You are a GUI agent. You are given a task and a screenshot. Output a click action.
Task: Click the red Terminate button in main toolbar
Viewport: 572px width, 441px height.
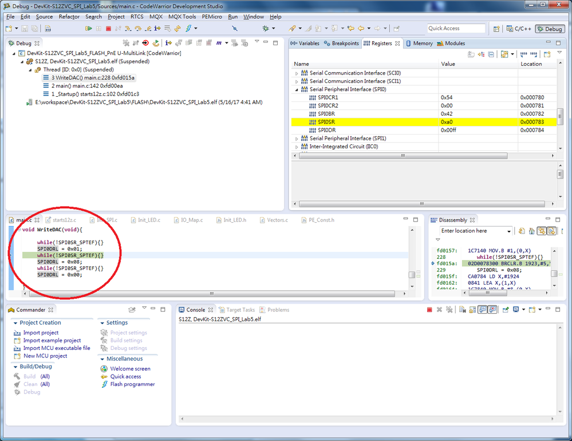pos(108,29)
